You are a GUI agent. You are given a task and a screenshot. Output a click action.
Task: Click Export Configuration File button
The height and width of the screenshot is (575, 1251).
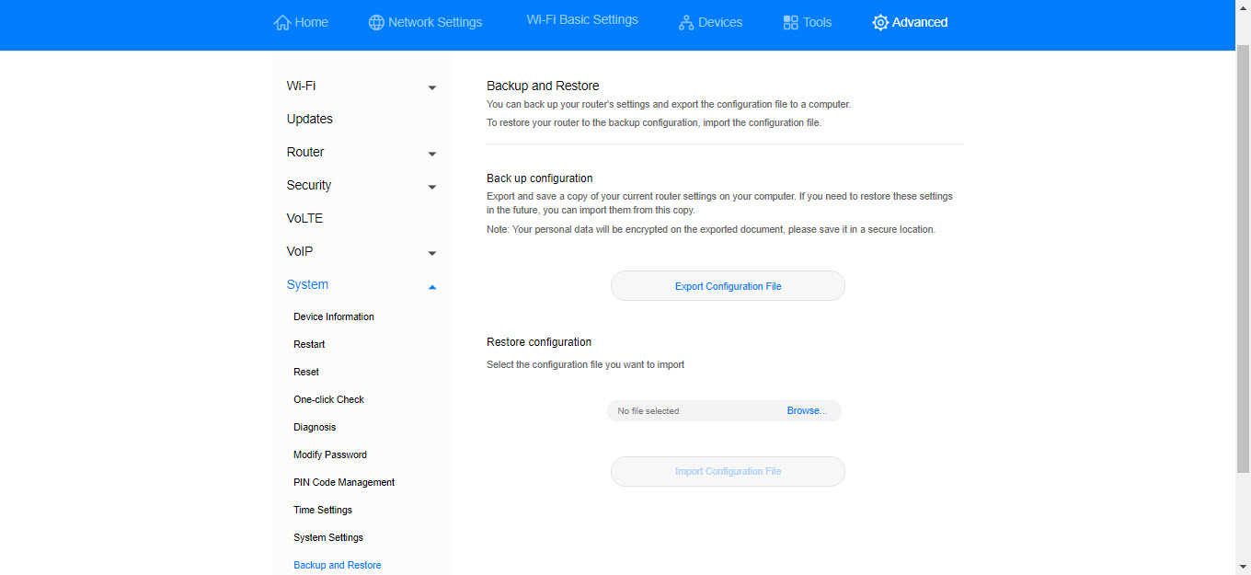[x=728, y=286]
